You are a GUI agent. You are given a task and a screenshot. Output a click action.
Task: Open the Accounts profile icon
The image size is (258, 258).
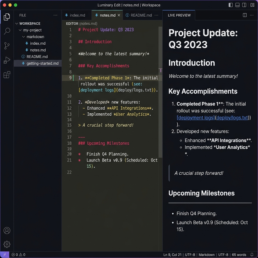pyautogui.click(x=7, y=231)
